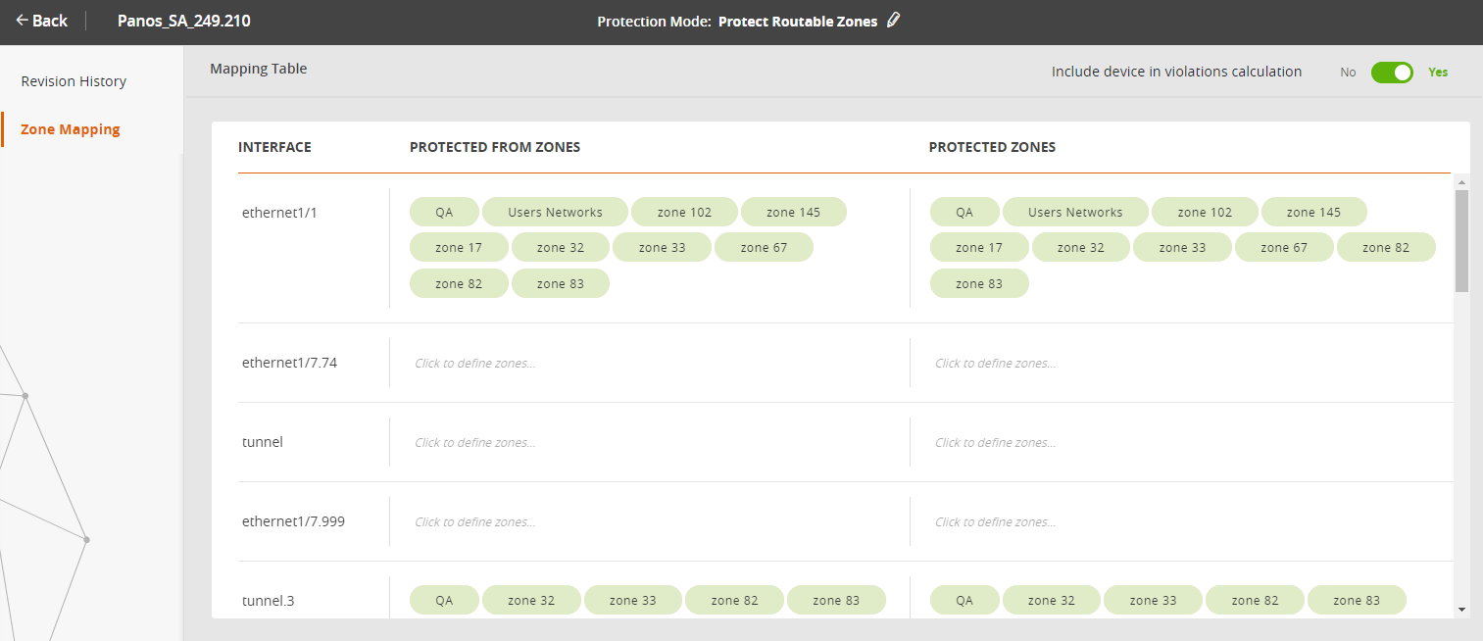Define protected zones for ethernet1/7.999
This screenshot has height=641, width=1483.
click(995, 522)
